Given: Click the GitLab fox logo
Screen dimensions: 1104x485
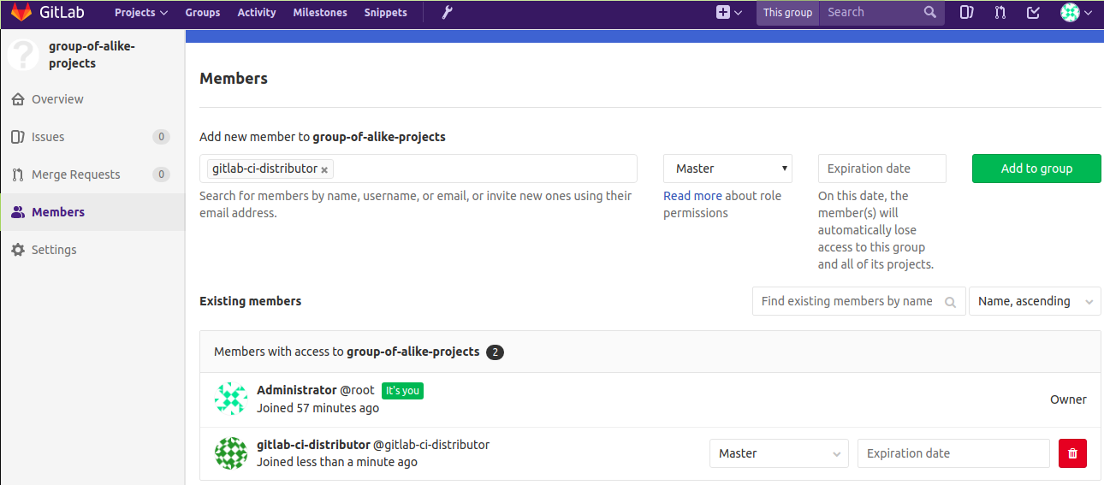Looking at the screenshot, I should point(21,12).
